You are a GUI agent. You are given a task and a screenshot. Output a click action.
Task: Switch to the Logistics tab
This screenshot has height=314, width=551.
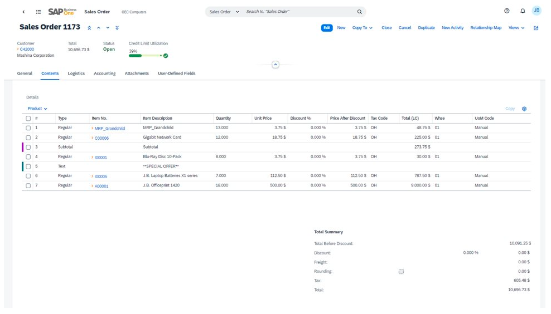[x=76, y=73]
